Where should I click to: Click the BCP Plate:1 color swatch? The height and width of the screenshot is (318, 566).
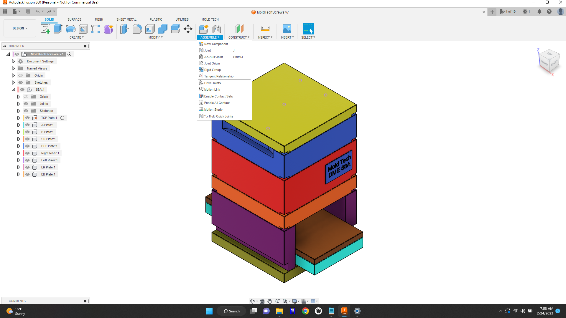23,146
